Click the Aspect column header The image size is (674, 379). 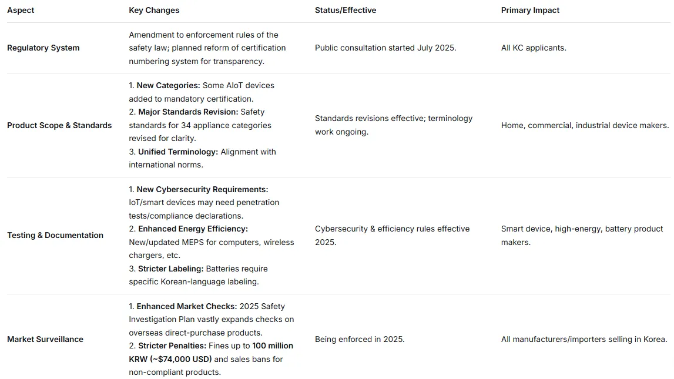coord(21,10)
